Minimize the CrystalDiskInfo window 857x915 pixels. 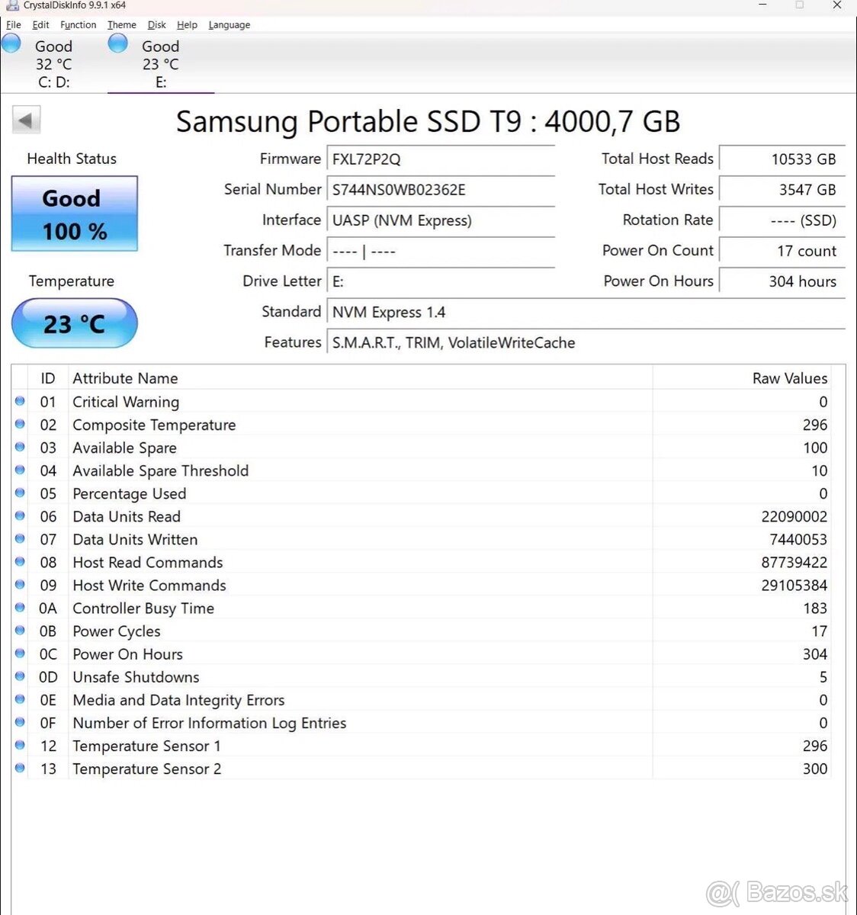pos(762,5)
